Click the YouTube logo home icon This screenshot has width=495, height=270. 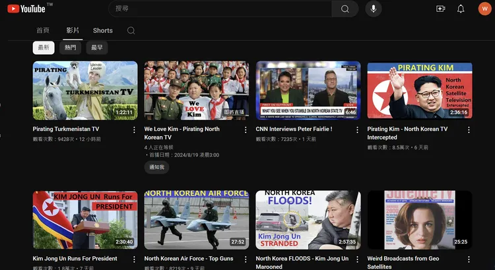click(26, 9)
